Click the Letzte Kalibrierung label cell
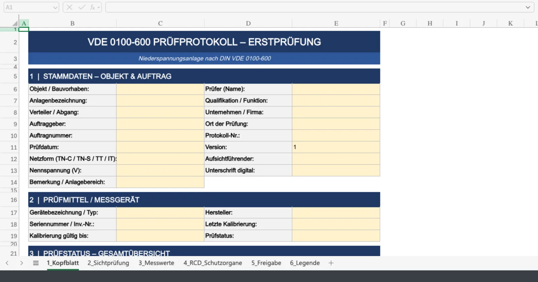538x282 pixels. [x=248, y=224]
